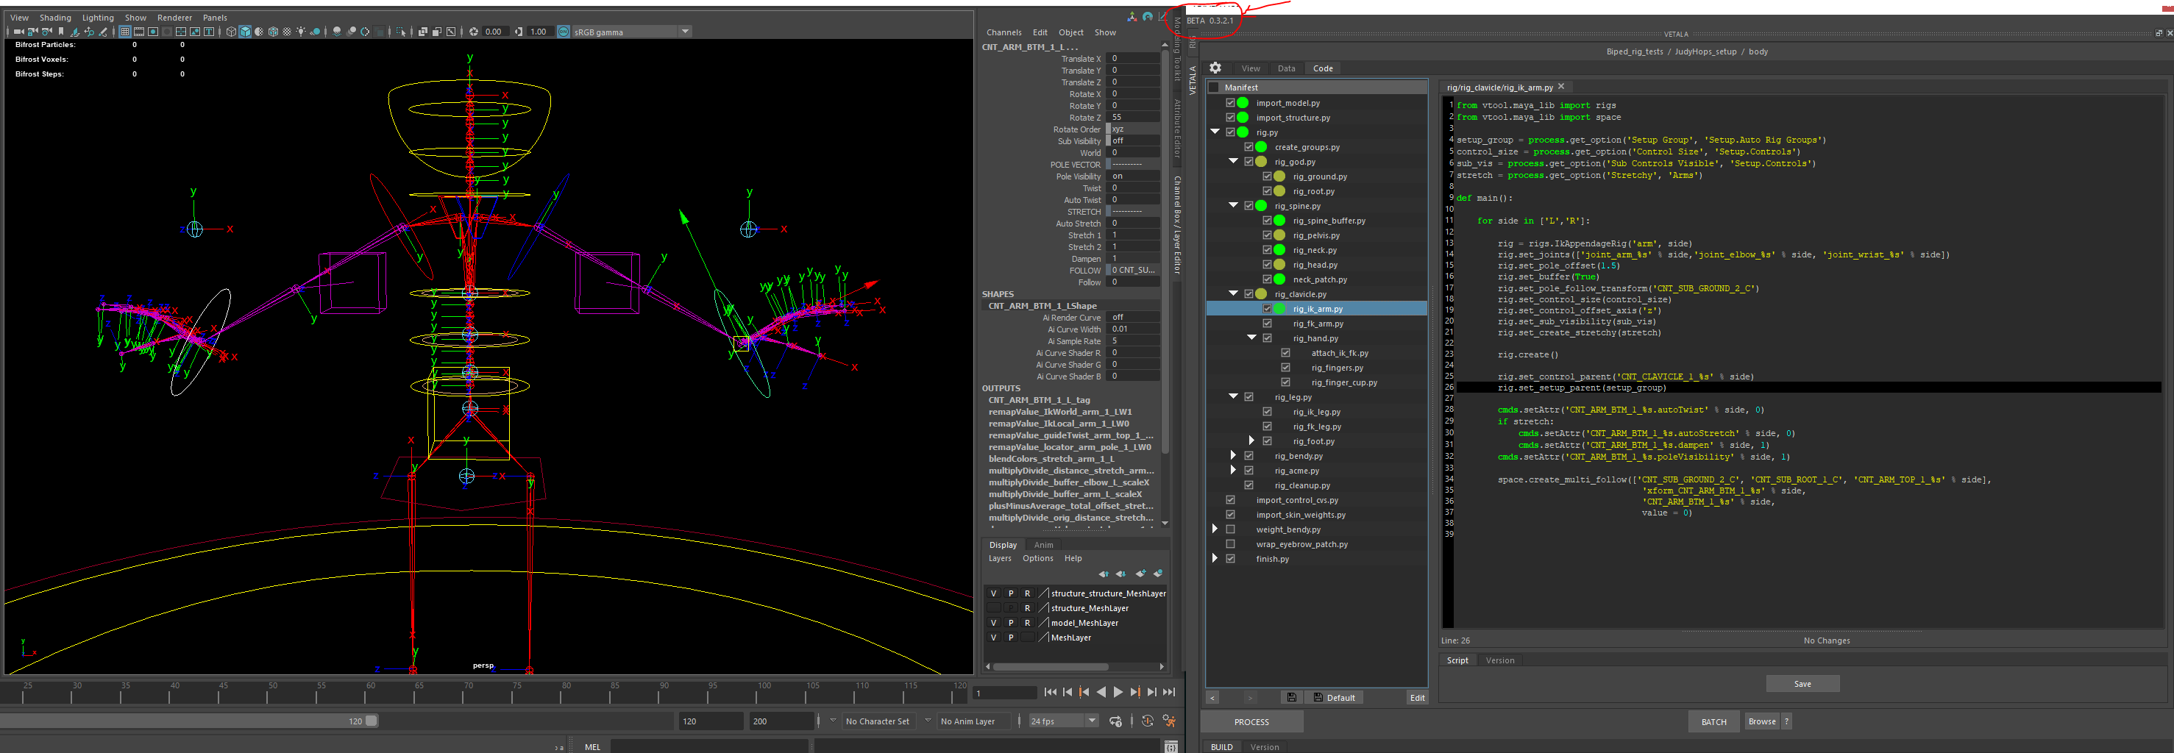Open the sRGB gamma dropdown

click(685, 32)
